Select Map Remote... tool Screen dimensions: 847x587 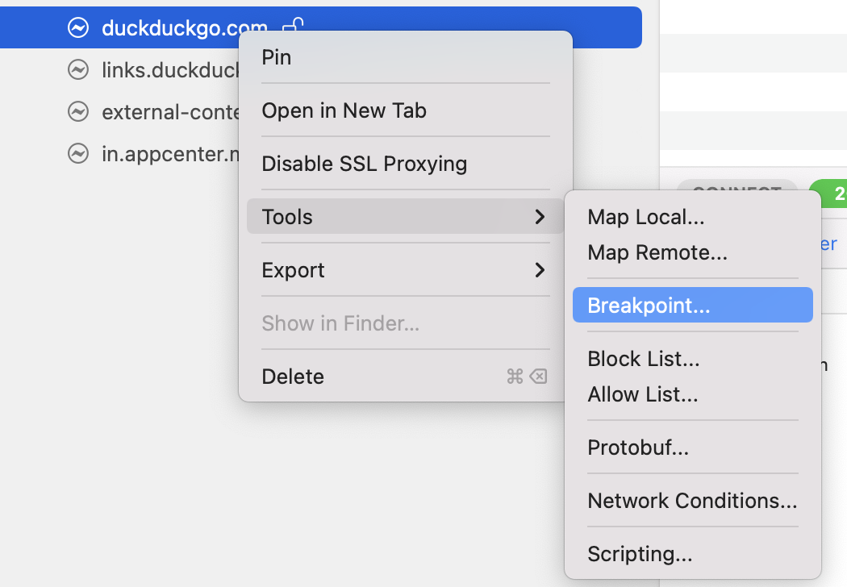point(692,252)
